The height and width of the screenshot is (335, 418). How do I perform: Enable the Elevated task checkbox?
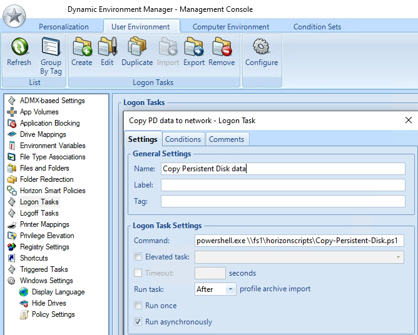[138, 257]
